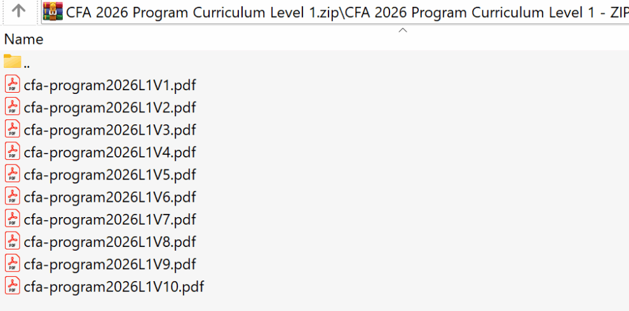Select the file named cfa-program2026L1V10.pdf
Image resolution: width=629 pixels, height=311 pixels.
click(x=114, y=286)
